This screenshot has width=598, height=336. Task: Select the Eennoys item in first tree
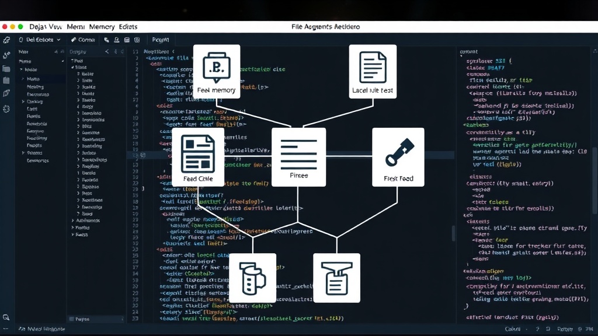pyautogui.click(x=36, y=131)
